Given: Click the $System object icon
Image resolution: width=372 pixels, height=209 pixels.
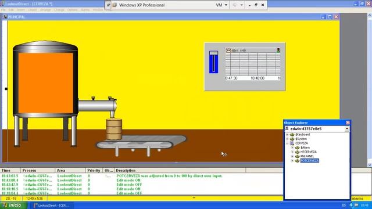Looking at the screenshot, I should pyautogui.click(x=292, y=139).
